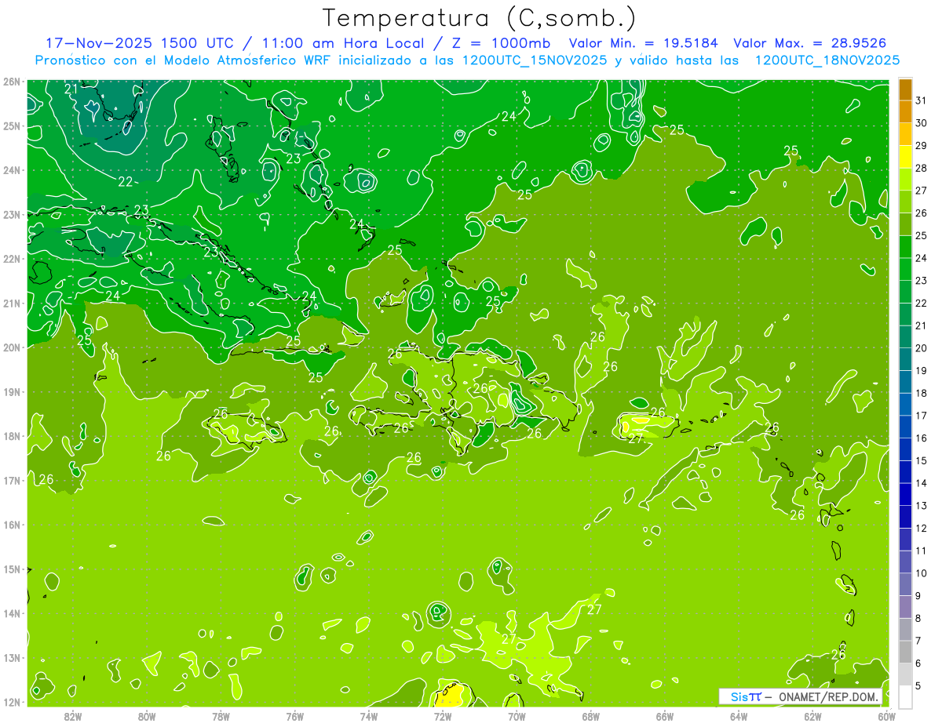This screenshot has width=942, height=727.
Task: Click the latitude axis label "13N"
Action: tap(12, 658)
